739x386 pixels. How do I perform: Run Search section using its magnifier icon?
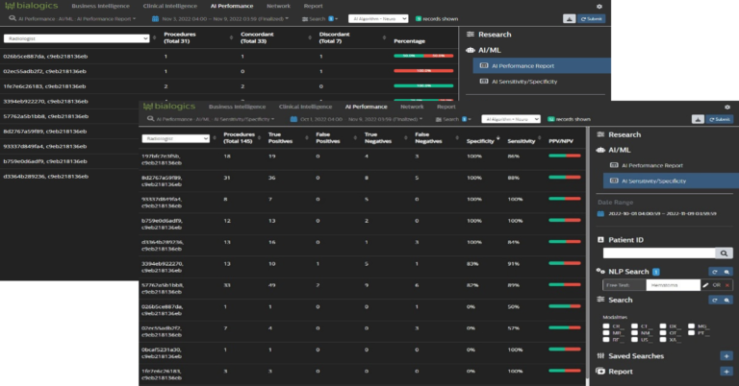(726, 300)
